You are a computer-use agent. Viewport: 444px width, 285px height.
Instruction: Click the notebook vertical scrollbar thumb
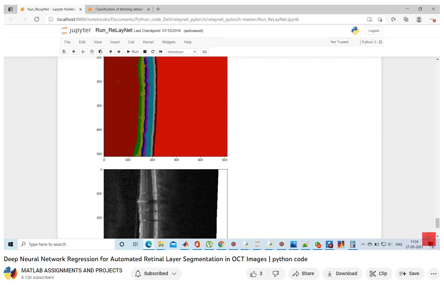tap(438, 223)
